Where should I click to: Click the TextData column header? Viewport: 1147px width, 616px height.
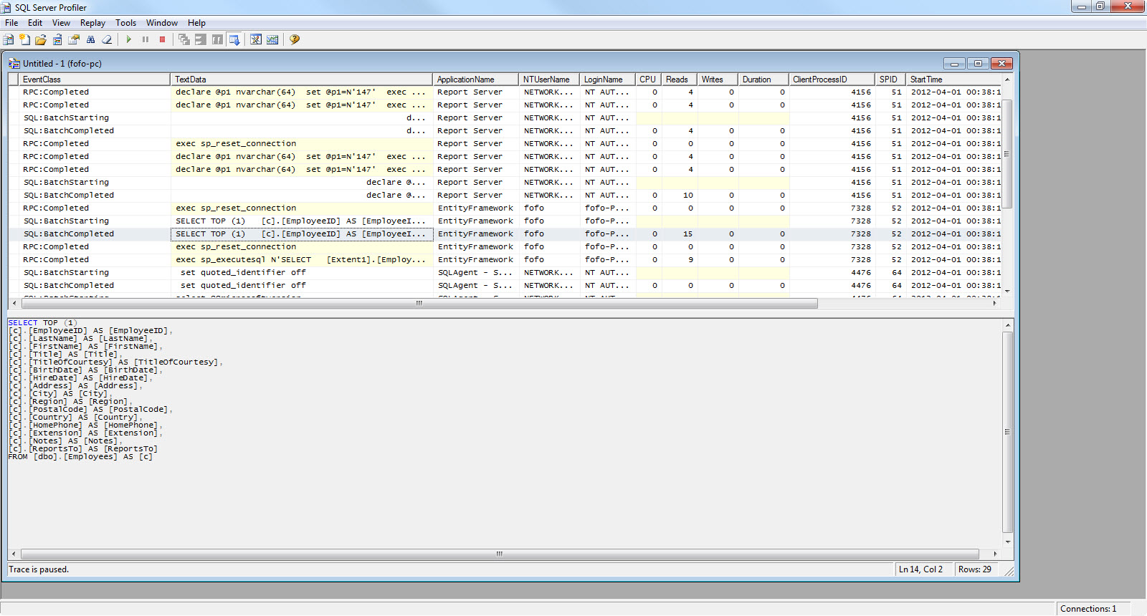[x=302, y=80]
